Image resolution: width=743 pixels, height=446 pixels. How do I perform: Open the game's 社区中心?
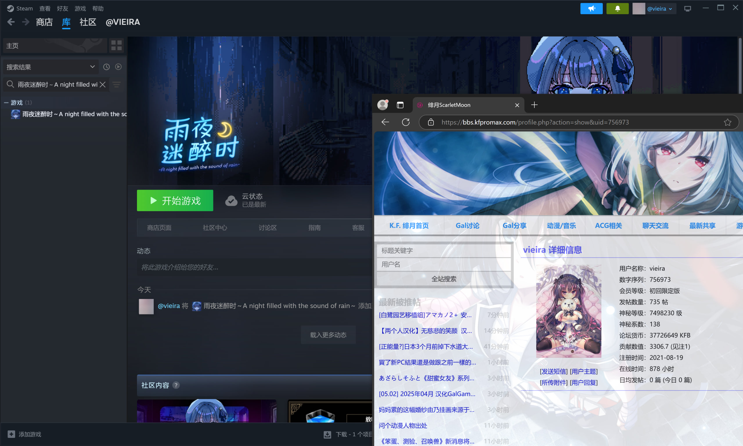point(215,228)
